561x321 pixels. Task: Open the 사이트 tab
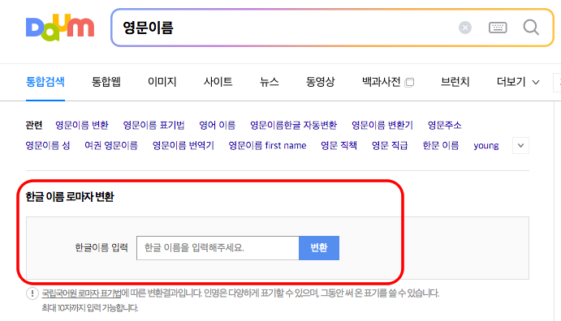coord(218,82)
